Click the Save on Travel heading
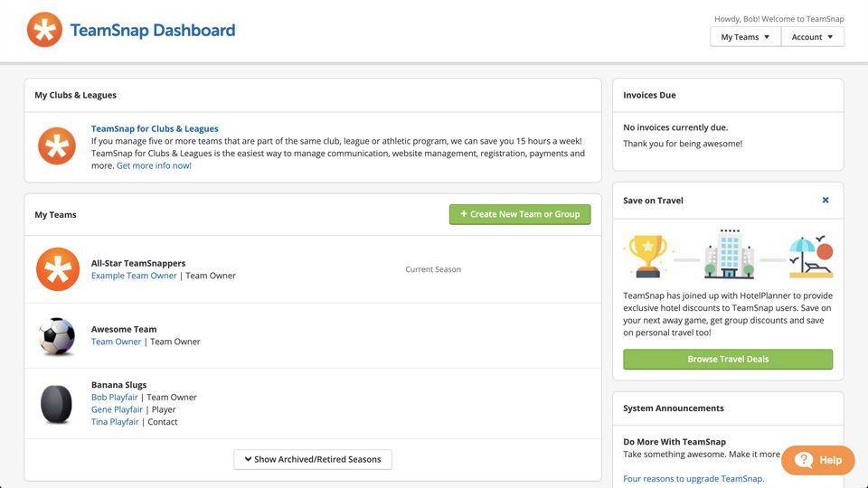The image size is (868, 488). [x=653, y=201]
